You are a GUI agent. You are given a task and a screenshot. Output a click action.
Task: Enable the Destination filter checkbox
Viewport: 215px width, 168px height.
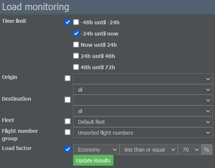click(67, 100)
